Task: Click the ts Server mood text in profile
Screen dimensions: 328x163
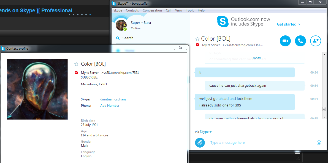Action: coord(110,73)
